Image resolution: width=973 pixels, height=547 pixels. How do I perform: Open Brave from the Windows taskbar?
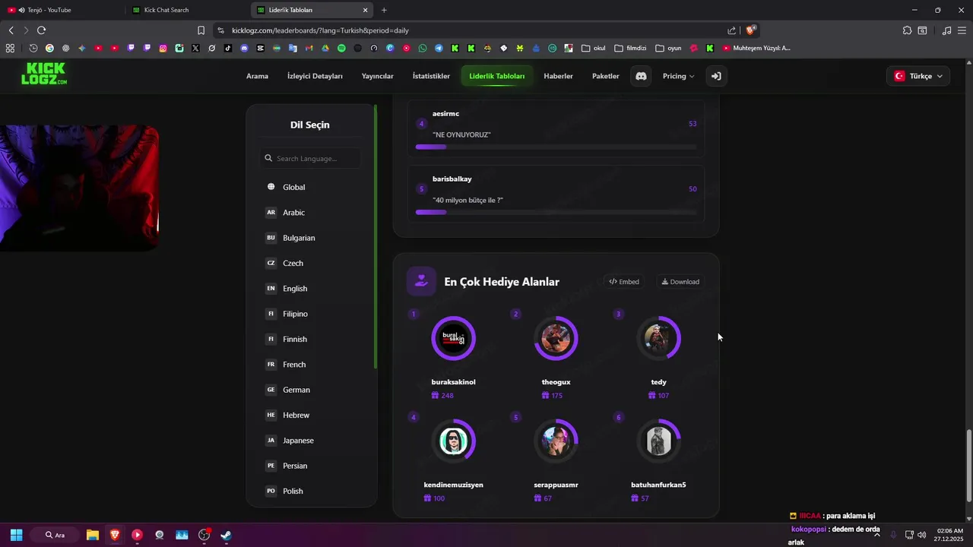[115, 535]
